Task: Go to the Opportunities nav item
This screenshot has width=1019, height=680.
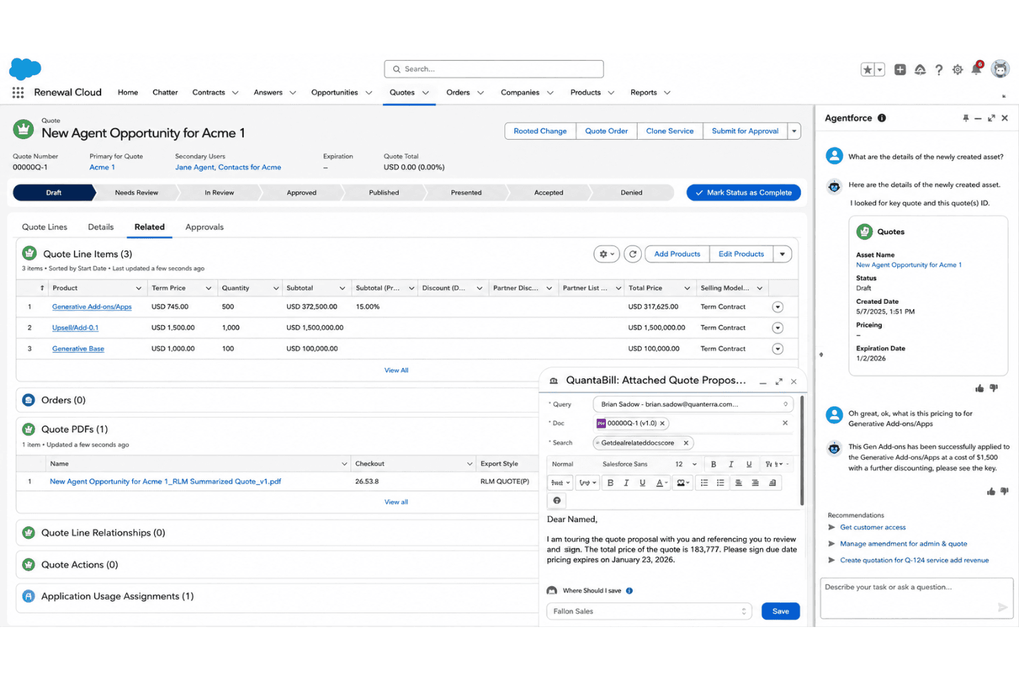Action: click(x=335, y=93)
